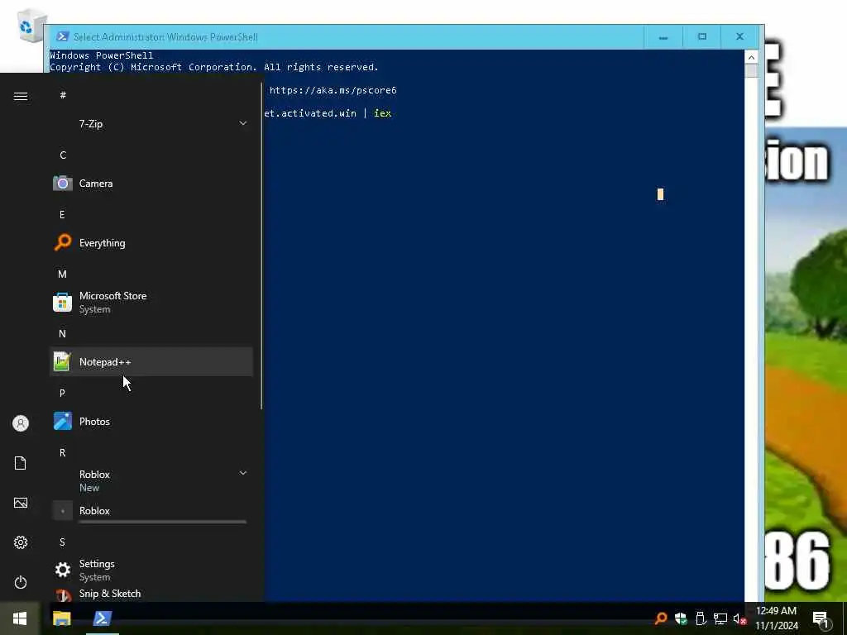
Task: Launch Notepad++ from Start menu
Action: pyautogui.click(x=151, y=362)
